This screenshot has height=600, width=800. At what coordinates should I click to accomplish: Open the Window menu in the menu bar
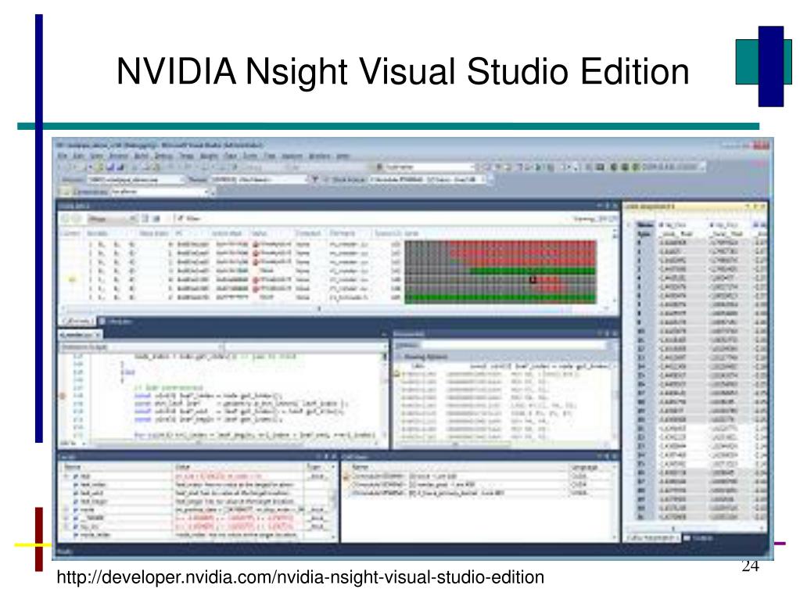click(x=319, y=156)
